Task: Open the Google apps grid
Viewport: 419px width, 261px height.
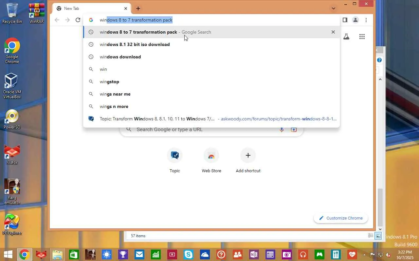Action: pos(362,37)
